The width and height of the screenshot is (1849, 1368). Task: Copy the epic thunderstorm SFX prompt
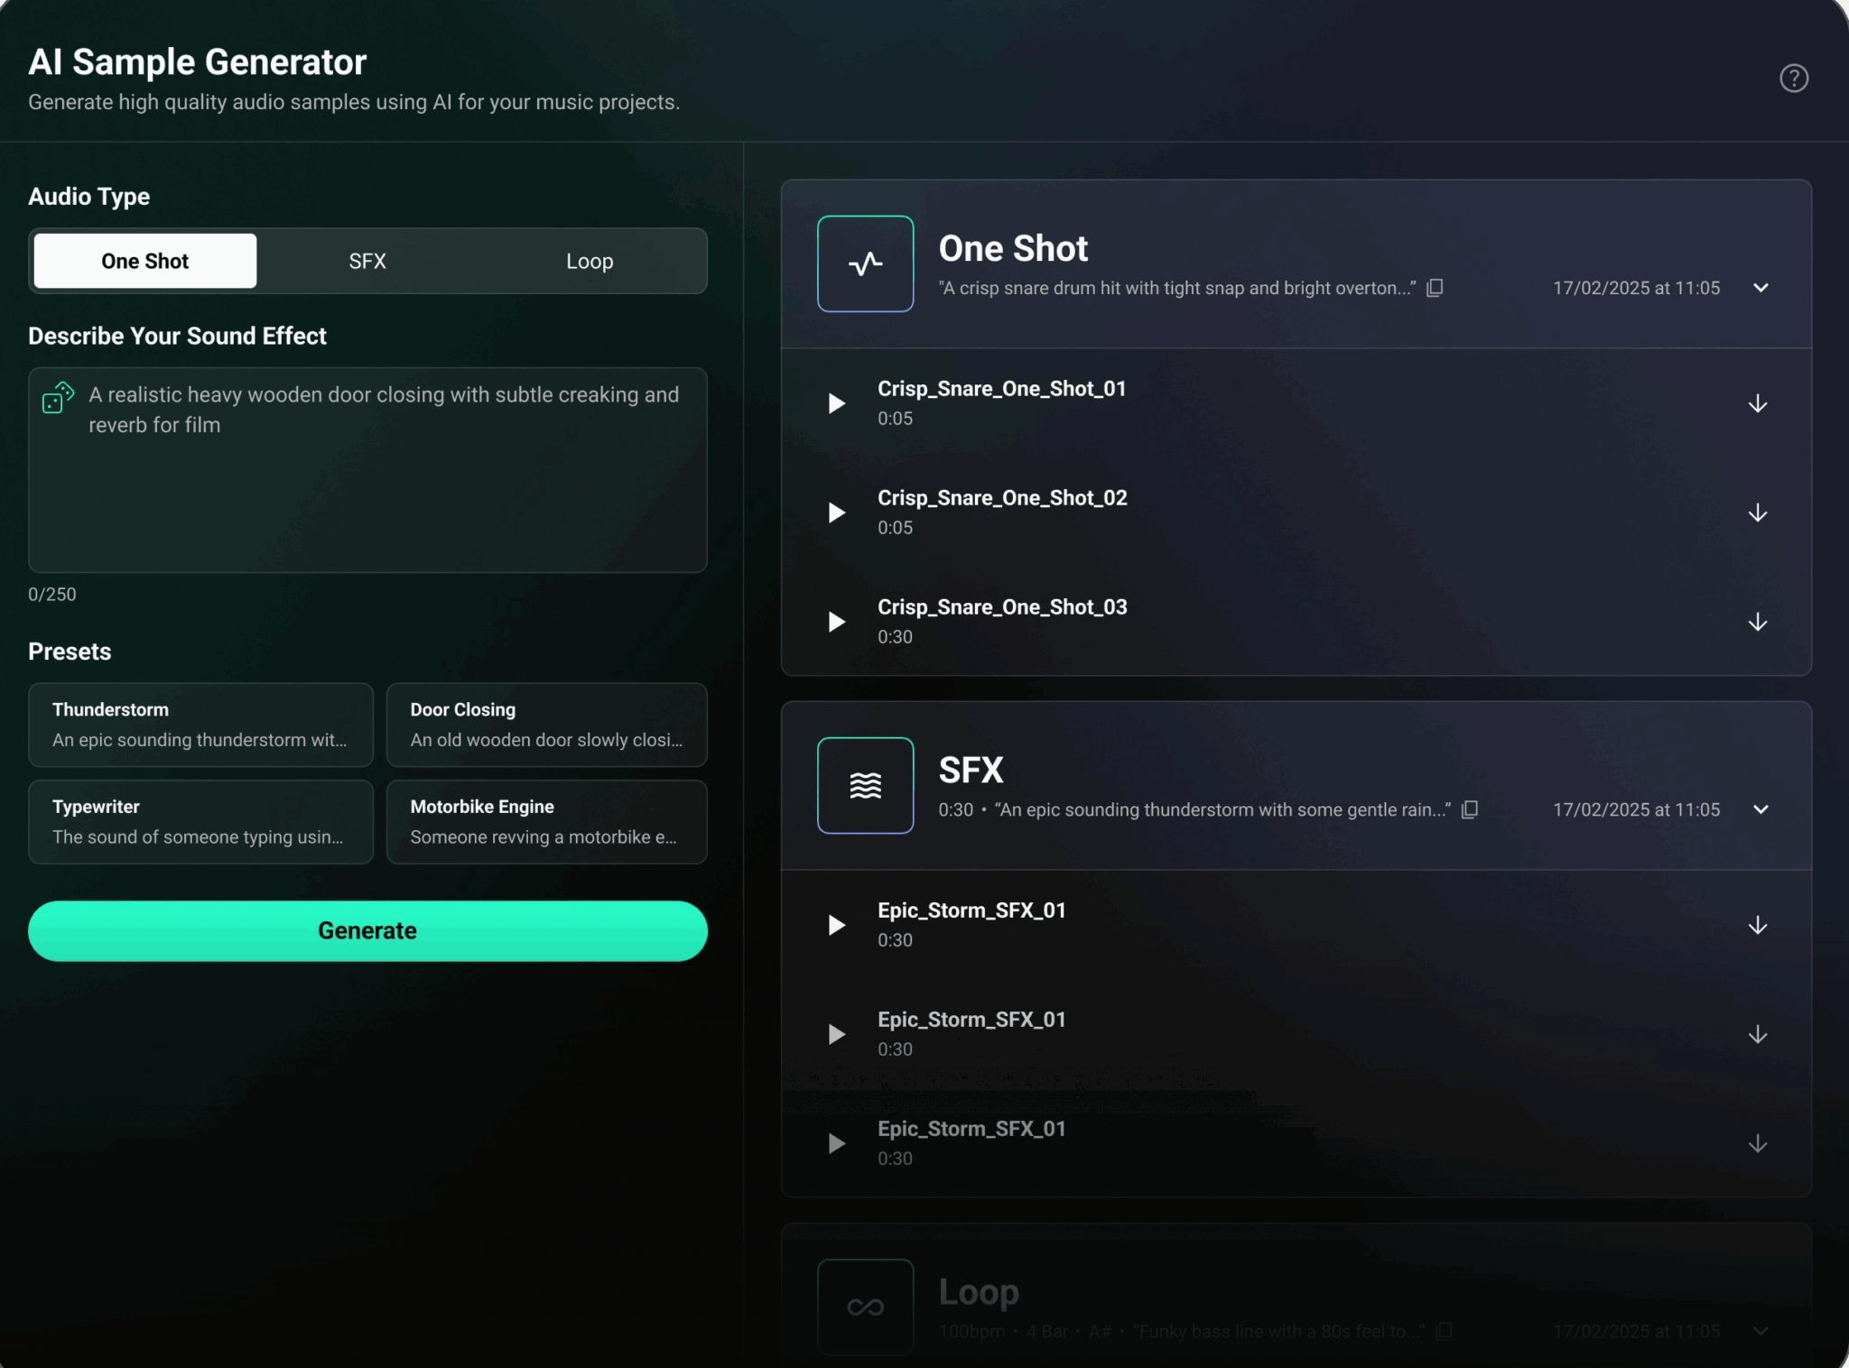(x=1468, y=809)
